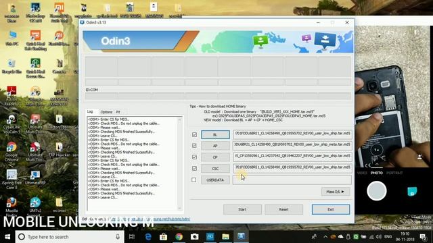Uncheck the AP file checkbox
The height and width of the screenshot is (243, 433).
point(194,146)
